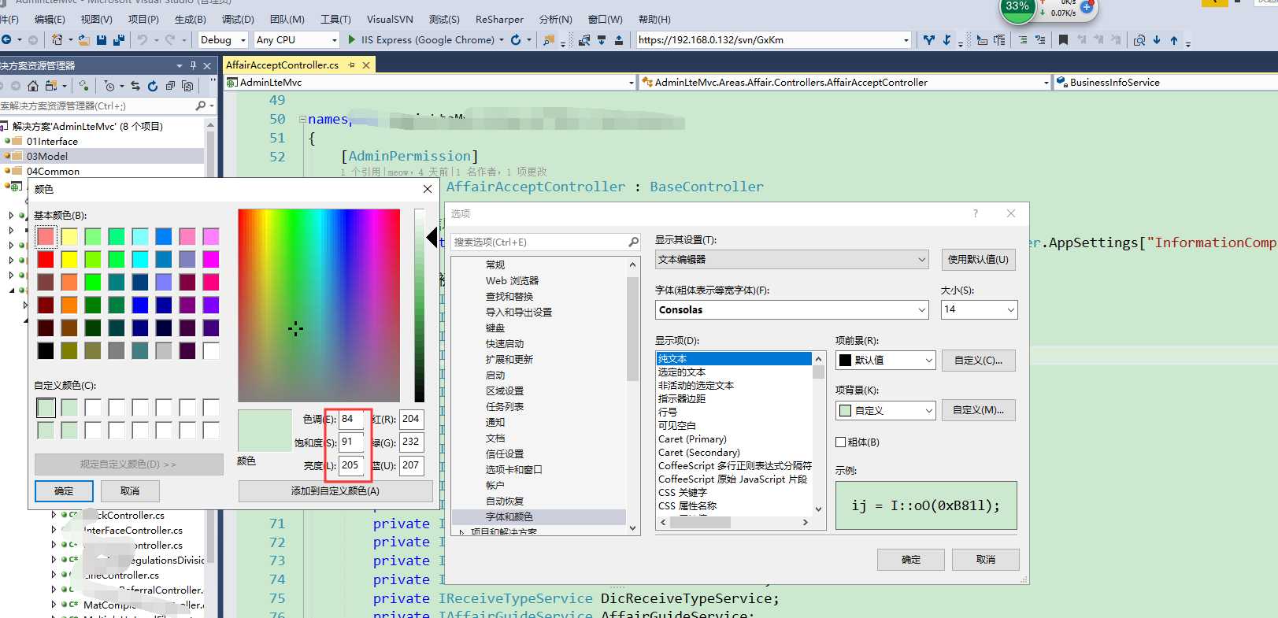Click Home icon in Solution Explorer
The height and width of the screenshot is (618, 1278).
(x=32, y=85)
